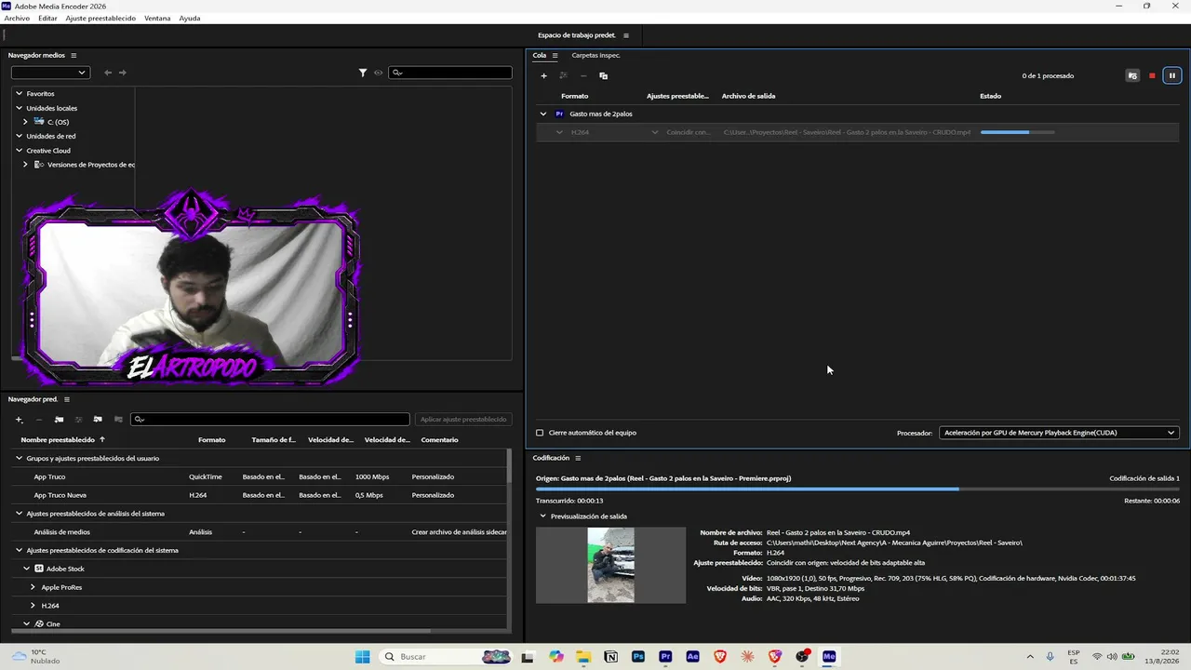
Task: Open the Ajuste preestablecido menu
Action: pyautogui.click(x=100, y=19)
